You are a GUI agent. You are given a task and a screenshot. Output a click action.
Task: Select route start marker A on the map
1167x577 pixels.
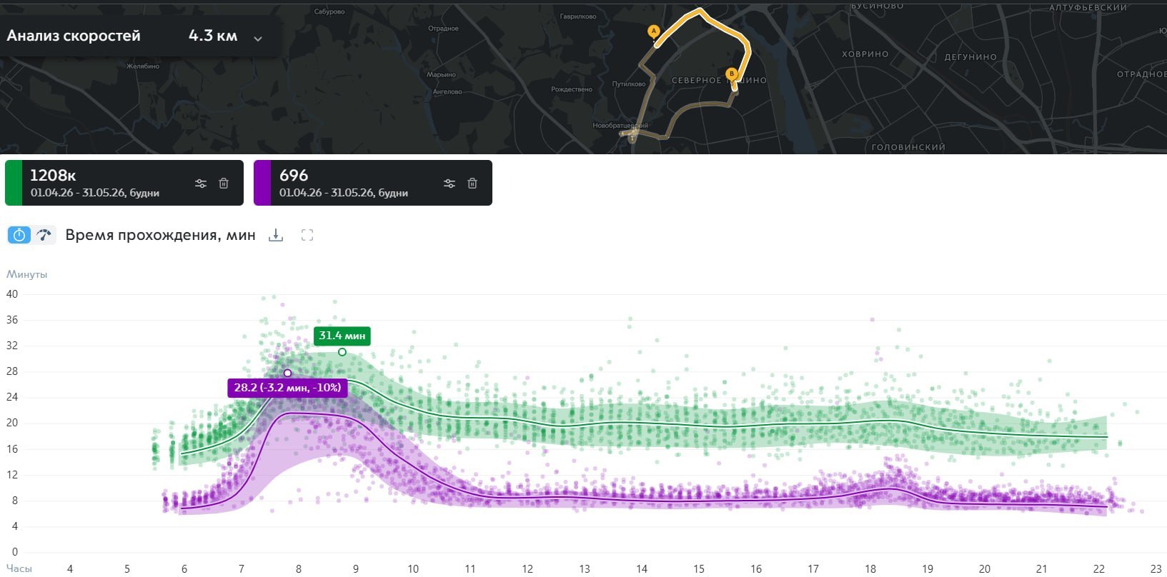tap(653, 31)
